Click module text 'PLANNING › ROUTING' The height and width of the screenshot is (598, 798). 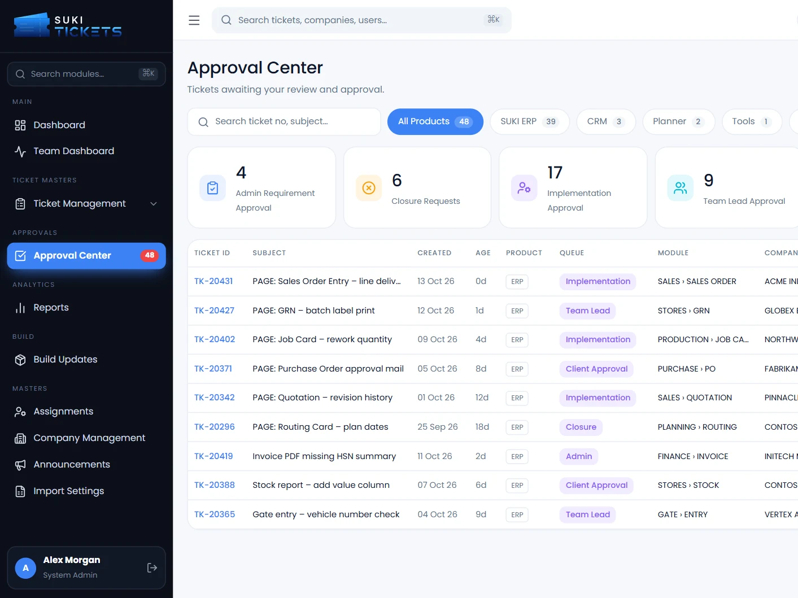click(x=697, y=427)
